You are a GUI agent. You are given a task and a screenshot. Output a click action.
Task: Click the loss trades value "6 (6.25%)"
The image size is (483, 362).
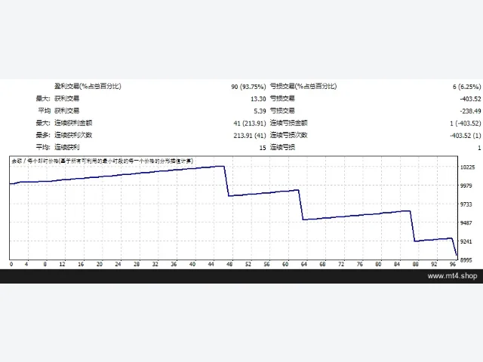(466, 87)
